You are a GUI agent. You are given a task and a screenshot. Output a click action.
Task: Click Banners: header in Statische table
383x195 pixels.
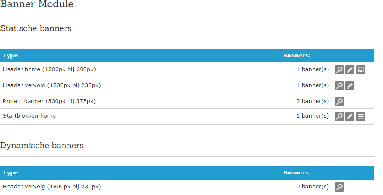click(297, 56)
